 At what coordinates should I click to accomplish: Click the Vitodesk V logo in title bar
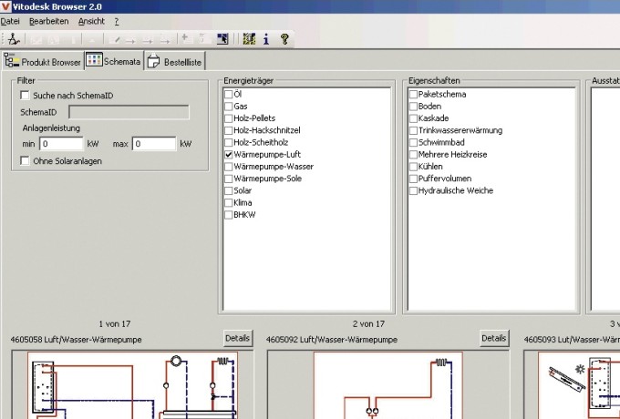point(5,6)
